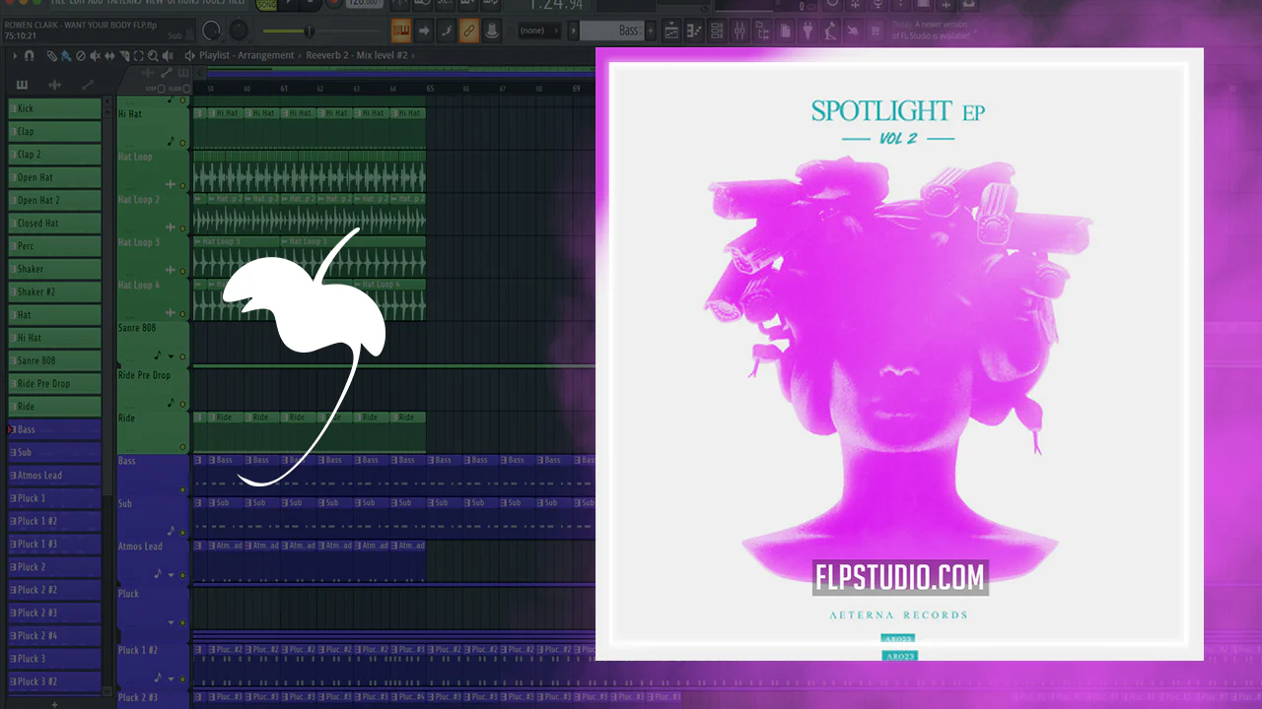The width and height of the screenshot is (1262, 709).
Task: Click the plus button below the pattern picker
Action: [x=54, y=703]
